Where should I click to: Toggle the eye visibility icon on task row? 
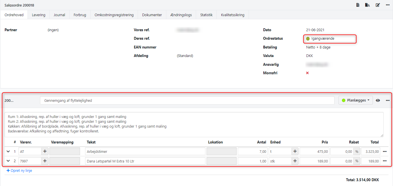point(378,100)
